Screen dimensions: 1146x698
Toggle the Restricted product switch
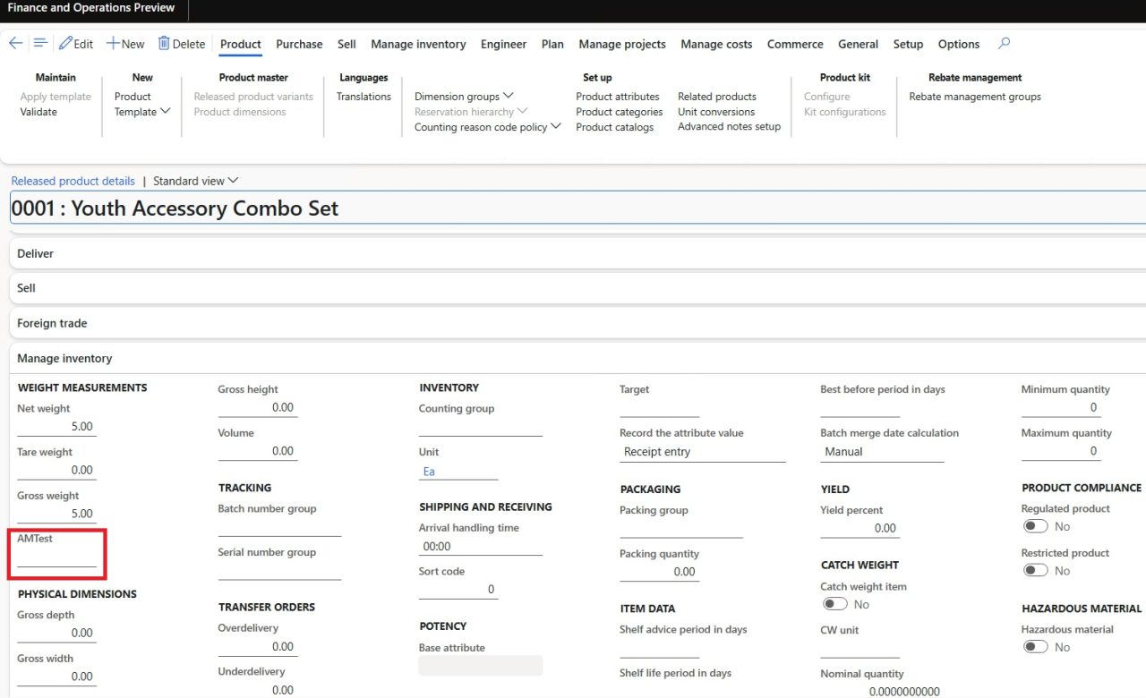coord(1036,570)
